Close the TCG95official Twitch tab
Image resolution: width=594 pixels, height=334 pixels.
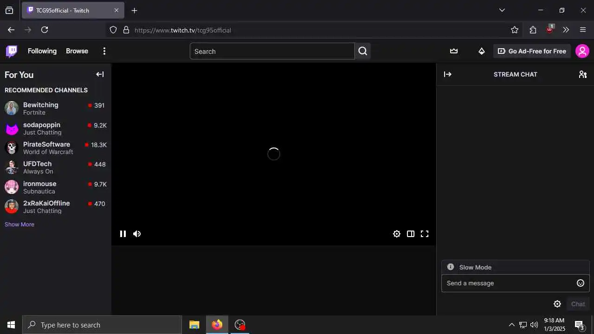116,10
